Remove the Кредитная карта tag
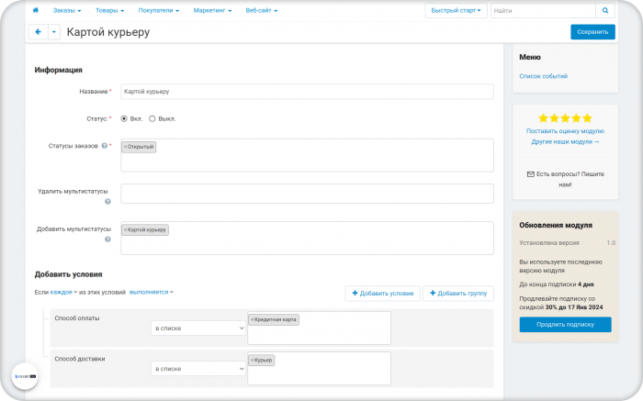643x401 pixels. point(252,319)
